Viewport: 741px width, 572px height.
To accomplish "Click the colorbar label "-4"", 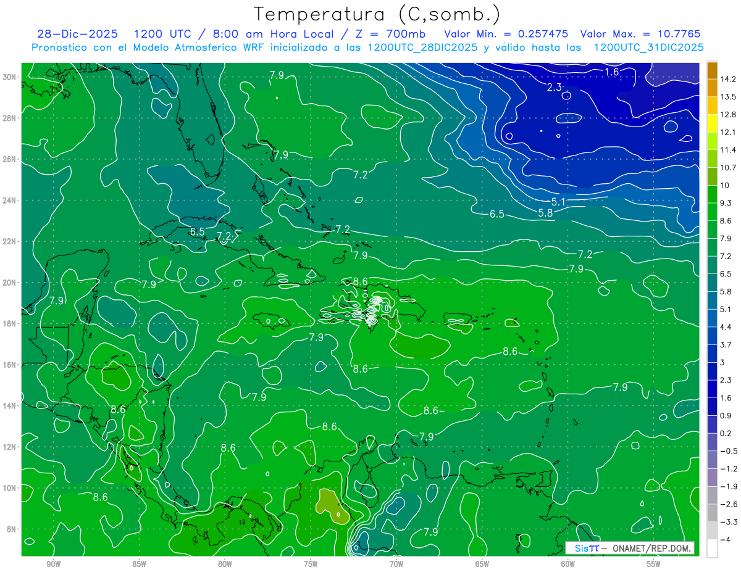I will (727, 539).
